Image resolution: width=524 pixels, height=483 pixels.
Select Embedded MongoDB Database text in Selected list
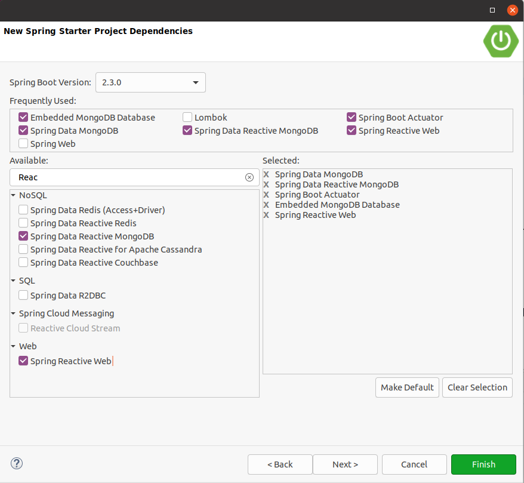point(337,205)
